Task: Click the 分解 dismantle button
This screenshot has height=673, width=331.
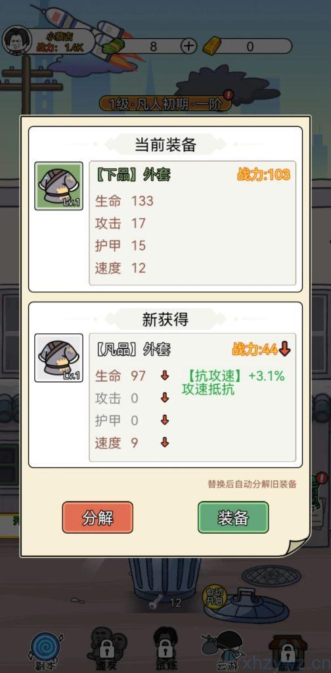Action: pyautogui.click(x=98, y=518)
